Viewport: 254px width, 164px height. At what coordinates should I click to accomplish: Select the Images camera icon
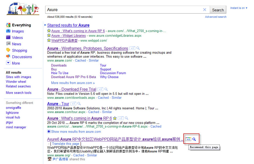tap(8, 31)
